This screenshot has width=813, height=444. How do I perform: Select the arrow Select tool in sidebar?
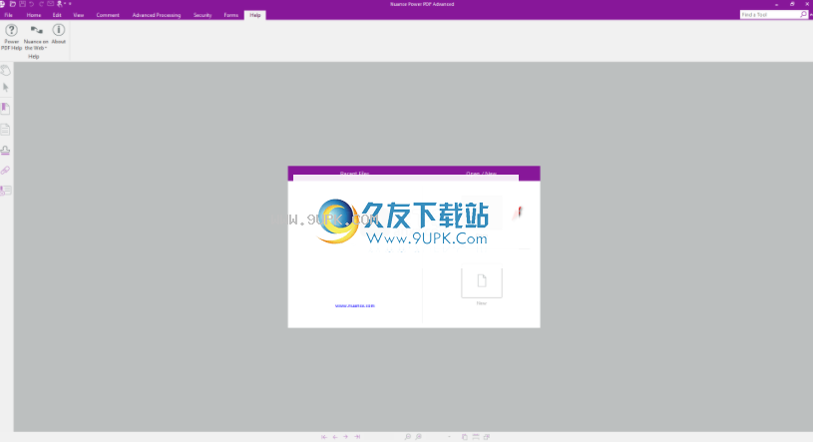[x=6, y=88]
